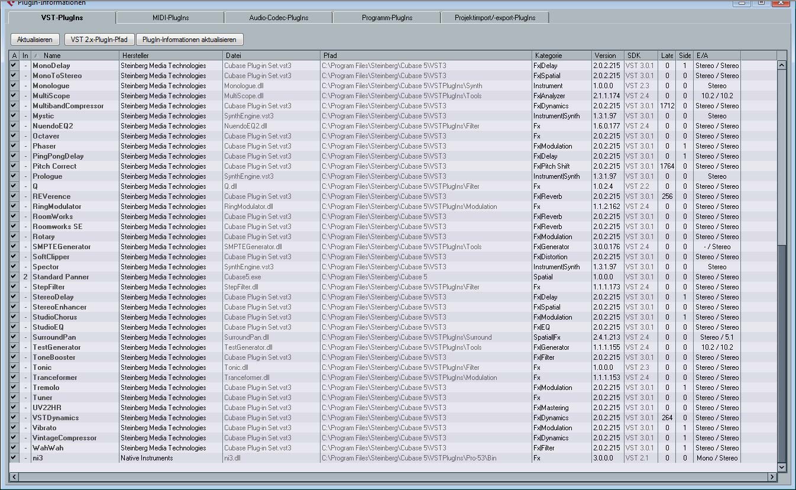Sort by the Hersteller column header
Screen dimensions: 796x490
point(170,56)
